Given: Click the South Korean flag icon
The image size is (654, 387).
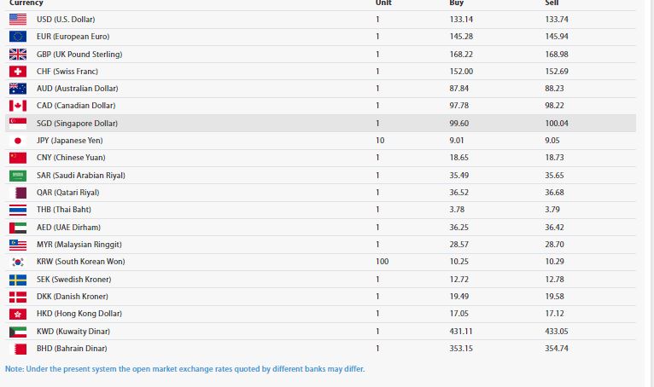Looking at the screenshot, I should [x=18, y=262].
